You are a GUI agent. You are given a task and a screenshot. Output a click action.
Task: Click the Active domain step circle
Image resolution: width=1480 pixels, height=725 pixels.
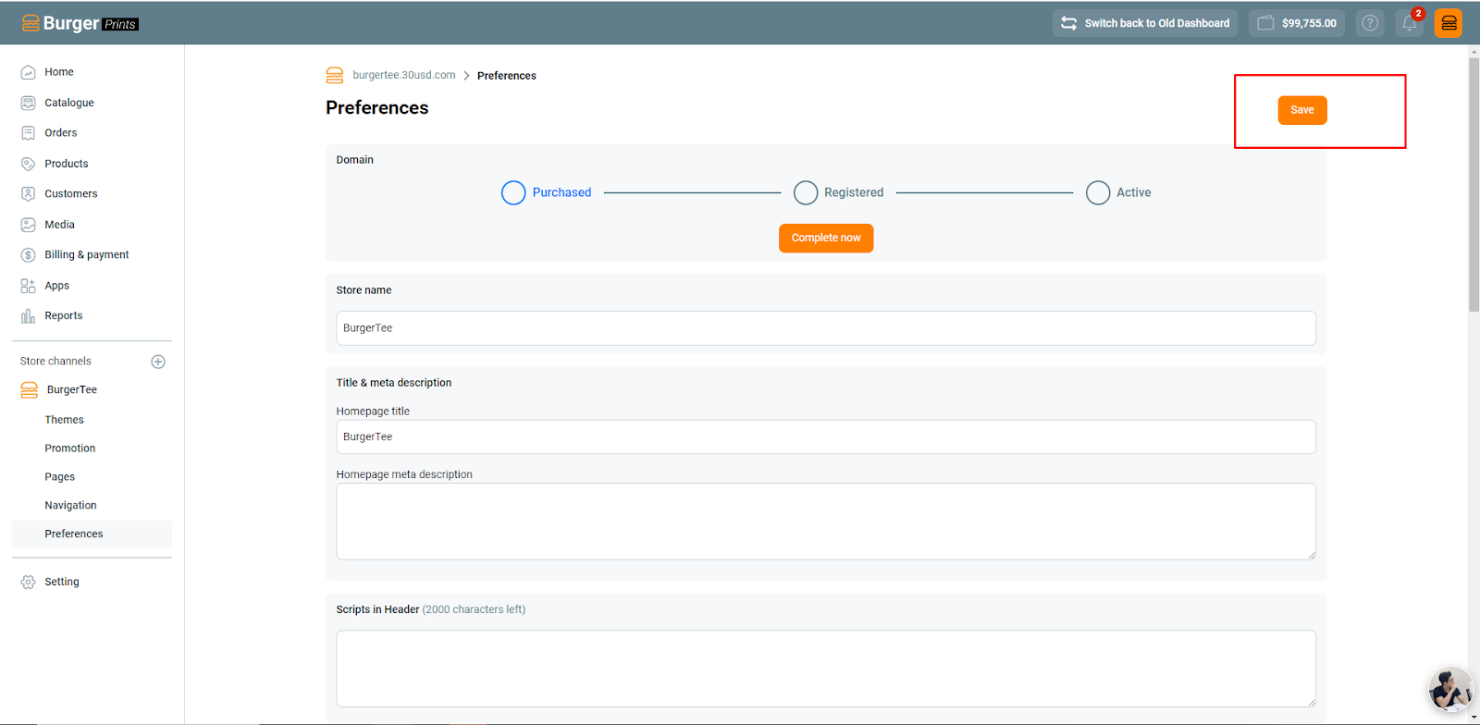tap(1098, 192)
